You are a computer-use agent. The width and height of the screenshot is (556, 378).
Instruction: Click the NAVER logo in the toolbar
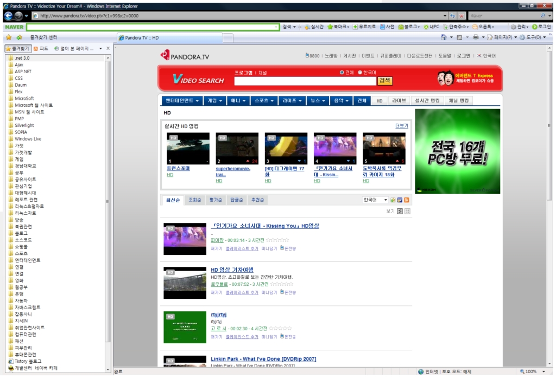(x=14, y=27)
